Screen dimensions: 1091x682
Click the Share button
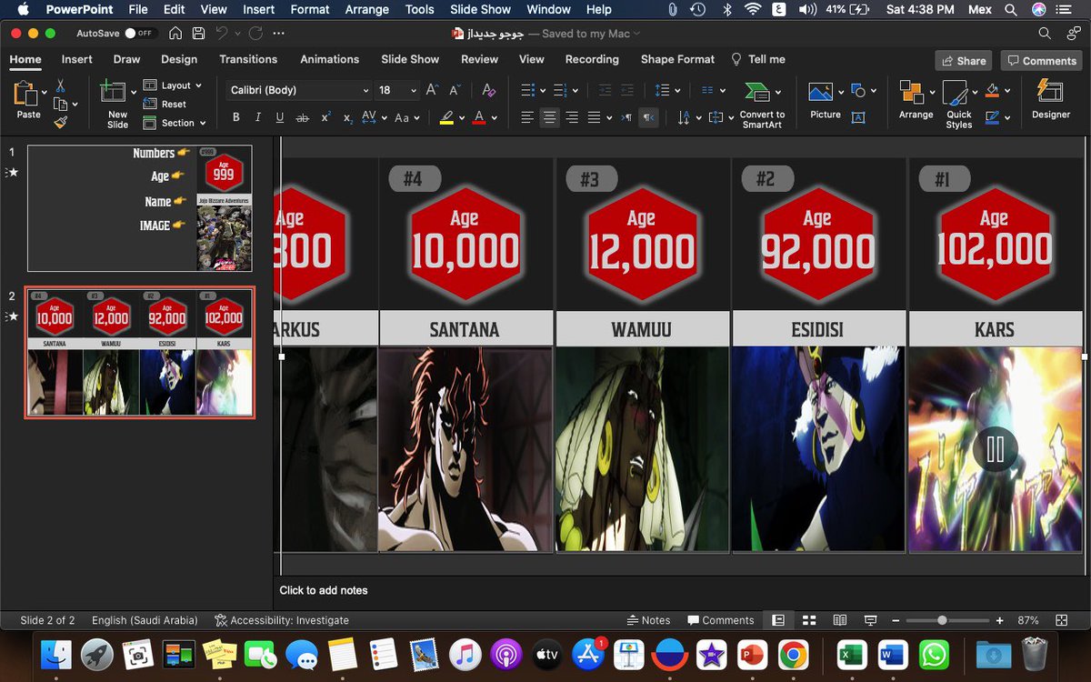(x=963, y=60)
